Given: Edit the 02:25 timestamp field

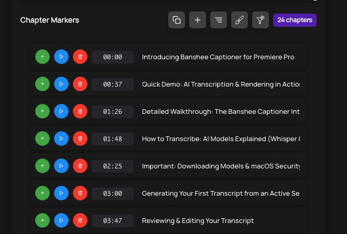Looking at the screenshot, I should point(113,166).
